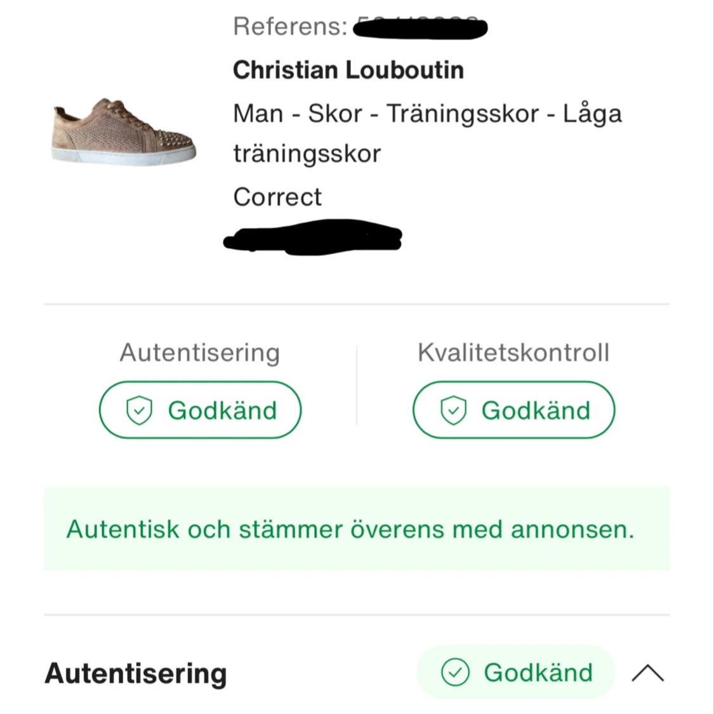Click the 'Referens:' label

click(290, 27)
